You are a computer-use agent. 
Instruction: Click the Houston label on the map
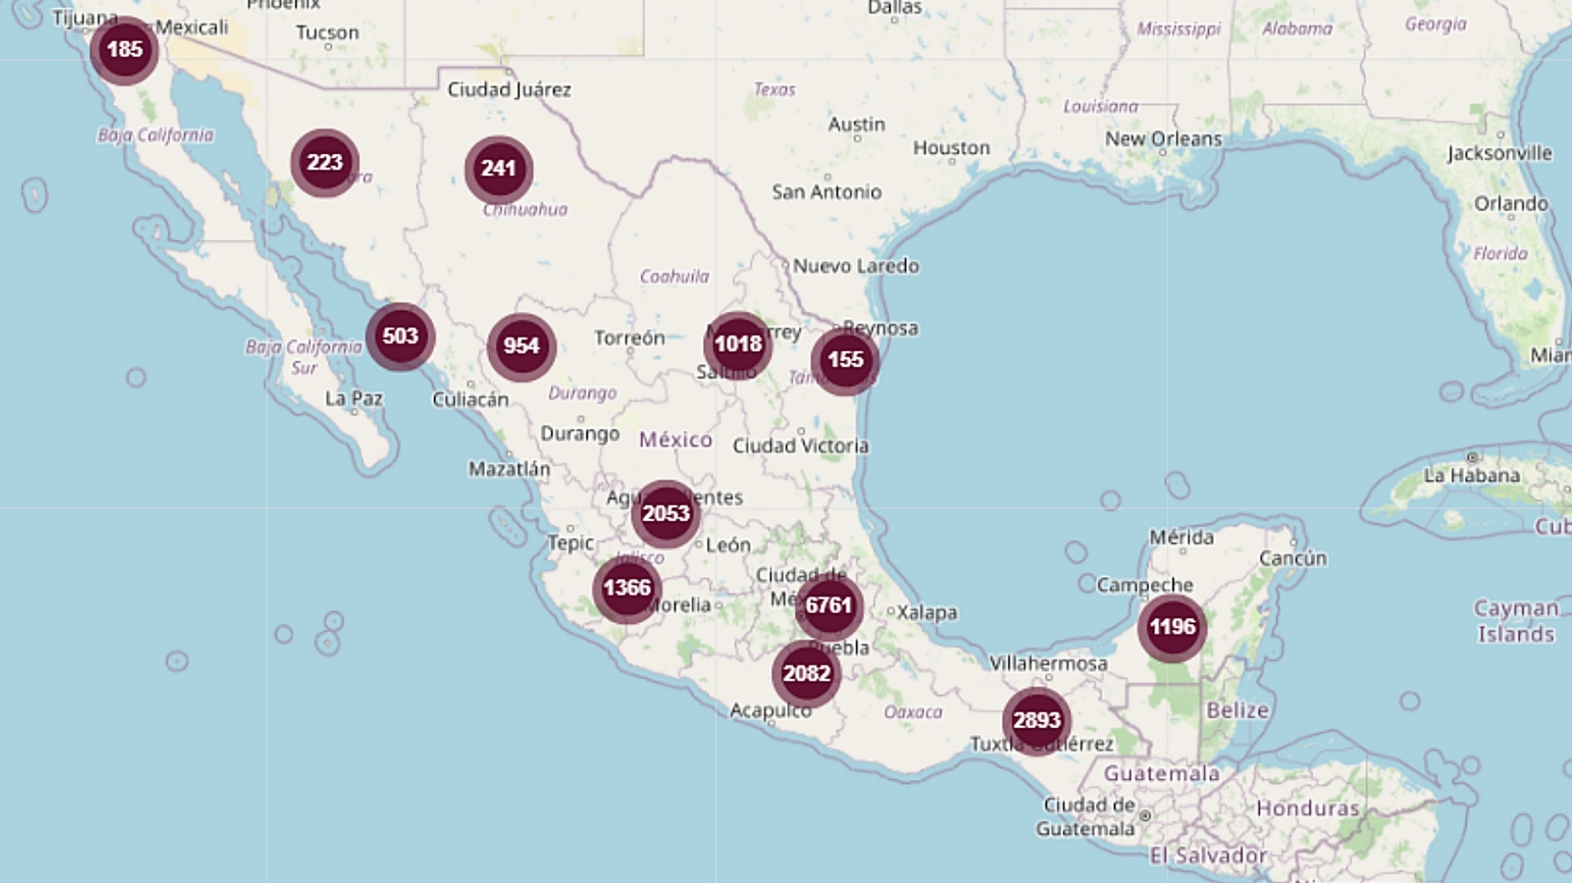click(951, 148)
